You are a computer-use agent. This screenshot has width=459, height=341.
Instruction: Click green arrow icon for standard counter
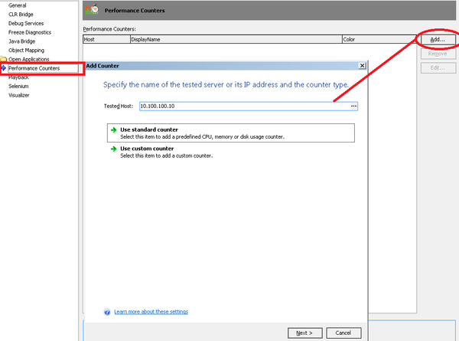tap(113, 130)
